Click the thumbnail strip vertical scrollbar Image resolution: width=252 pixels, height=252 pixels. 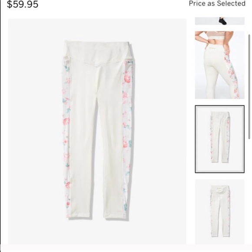[249, 86]
